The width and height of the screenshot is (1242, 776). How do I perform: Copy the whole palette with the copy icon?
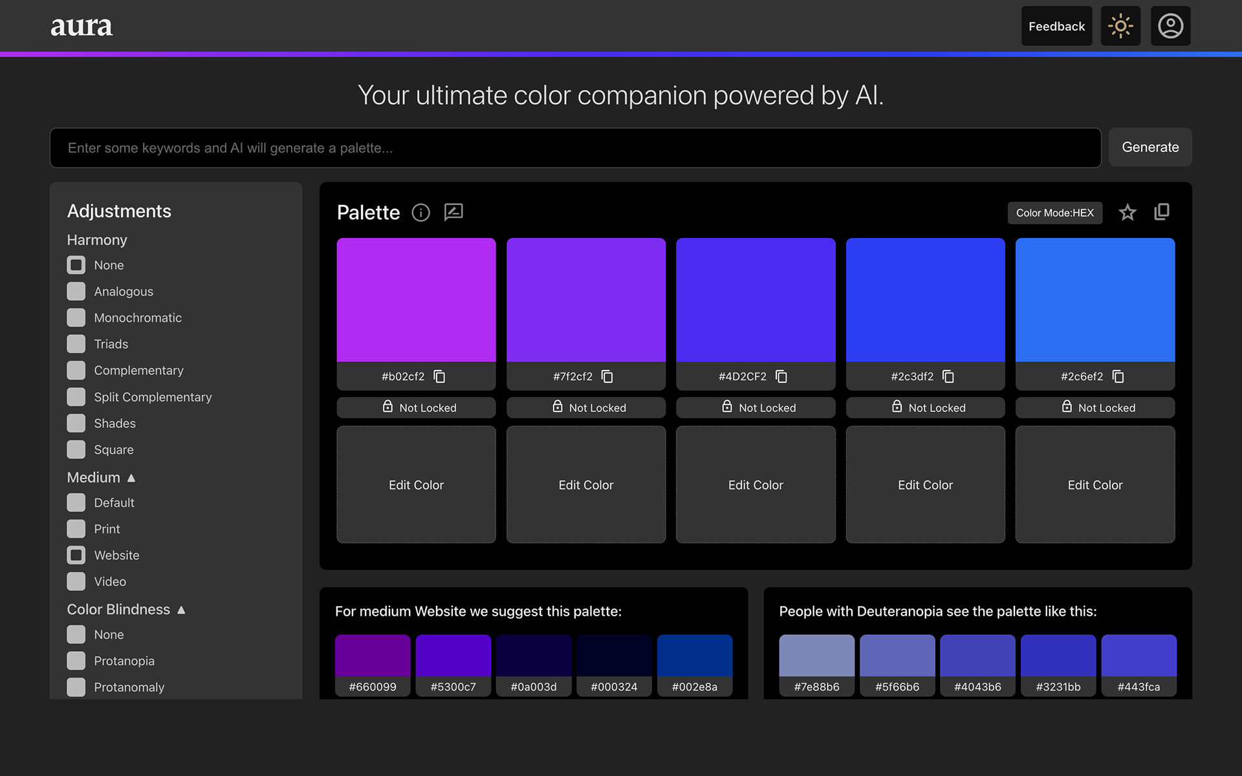[1162, 212]
